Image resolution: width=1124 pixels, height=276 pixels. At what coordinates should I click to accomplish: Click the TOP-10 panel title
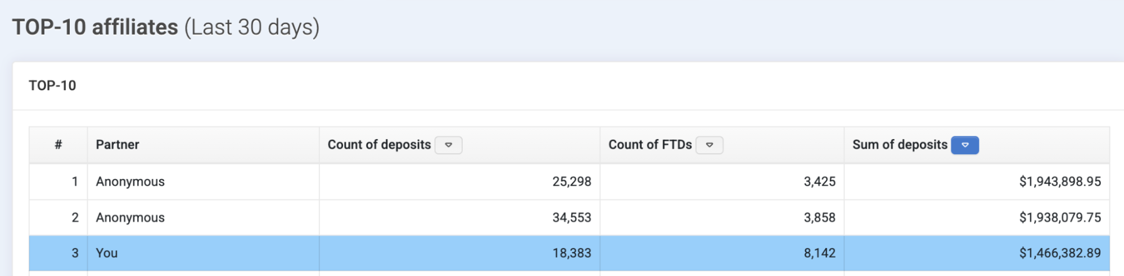point(52,86)
